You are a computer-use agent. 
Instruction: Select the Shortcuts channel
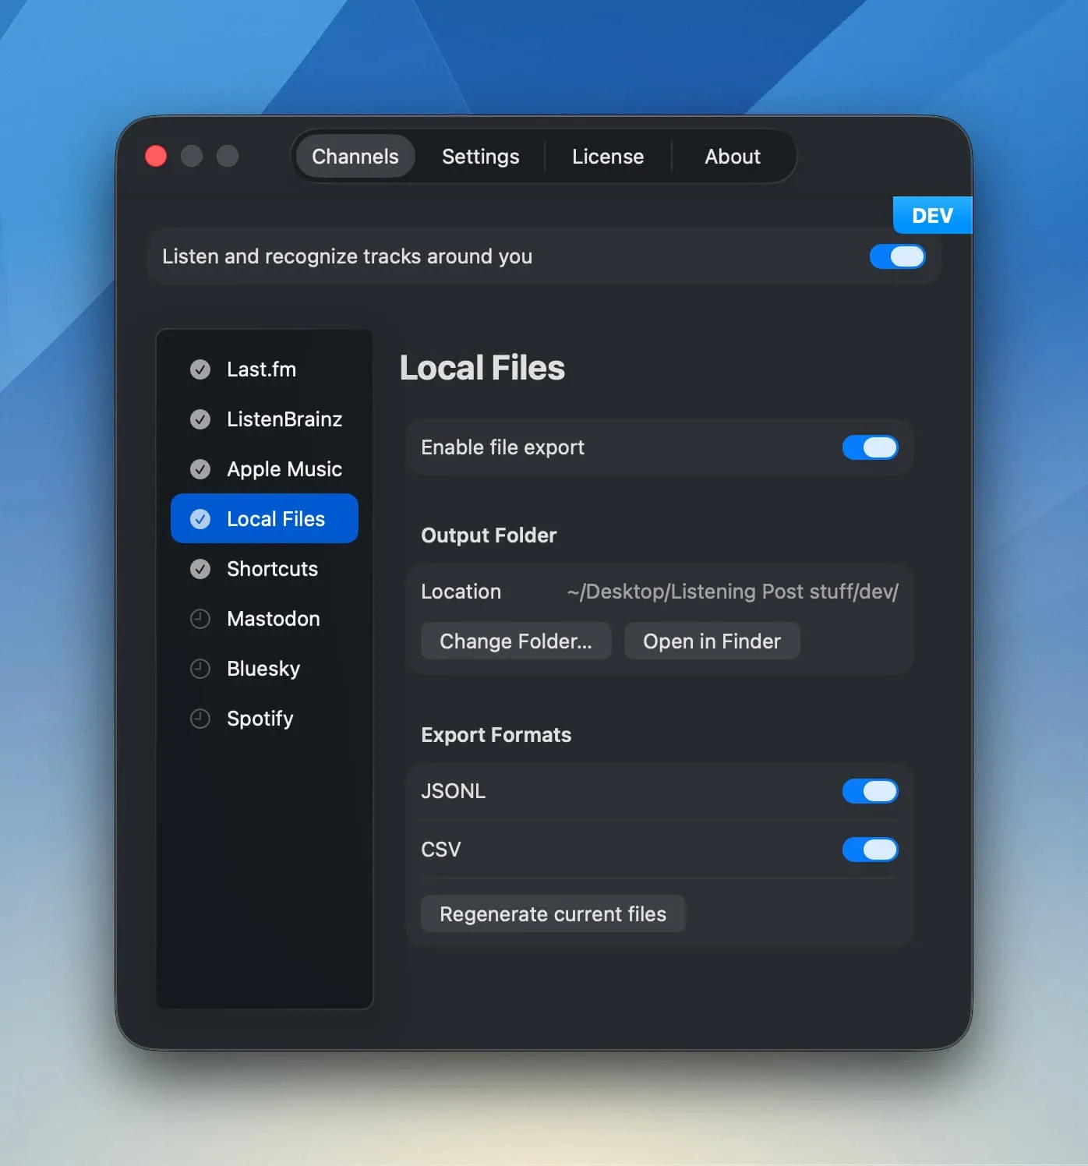point(271,569)
